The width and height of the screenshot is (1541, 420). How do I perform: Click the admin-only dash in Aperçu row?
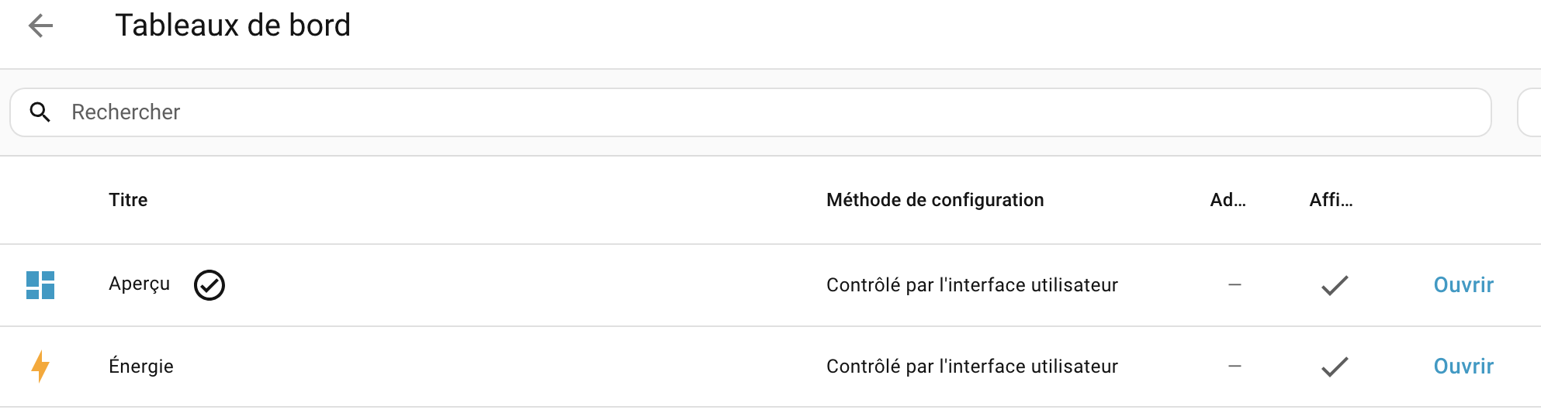(x=1235, y=285)
